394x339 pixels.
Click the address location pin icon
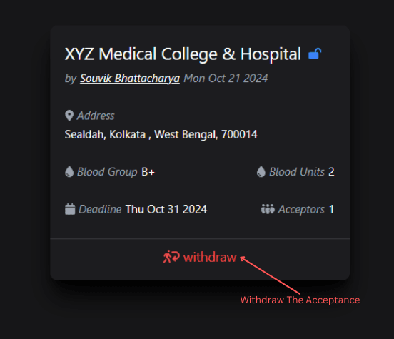pyautogui.click(x=69, y=116)
